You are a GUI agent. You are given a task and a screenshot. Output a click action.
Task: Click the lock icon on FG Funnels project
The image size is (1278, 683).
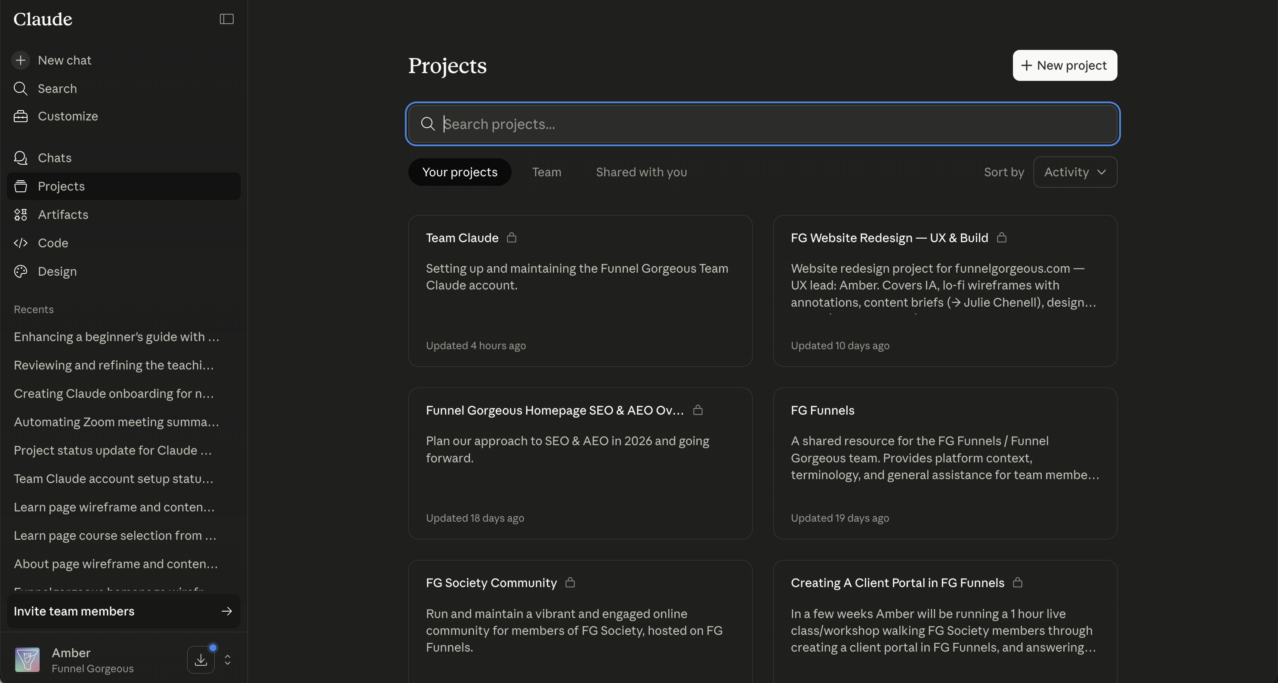tap(873, 410)
